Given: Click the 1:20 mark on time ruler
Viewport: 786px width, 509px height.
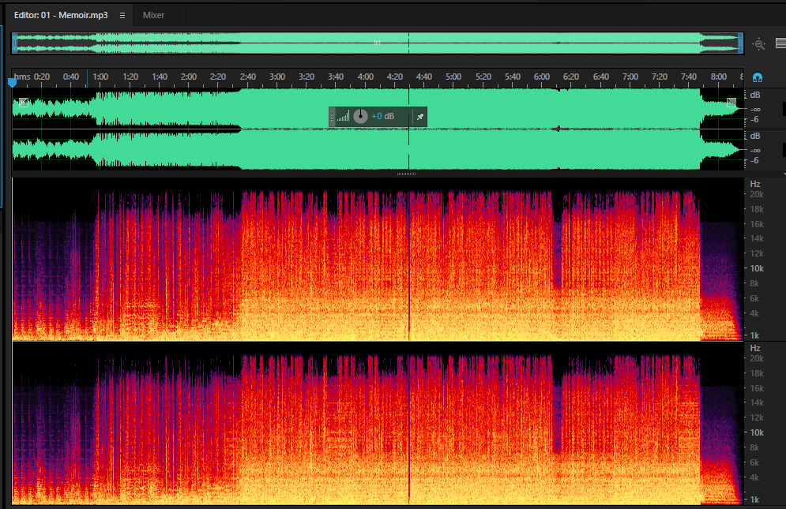Looking at the screenshot, I should pyautogui.click(x=130, y=77).
